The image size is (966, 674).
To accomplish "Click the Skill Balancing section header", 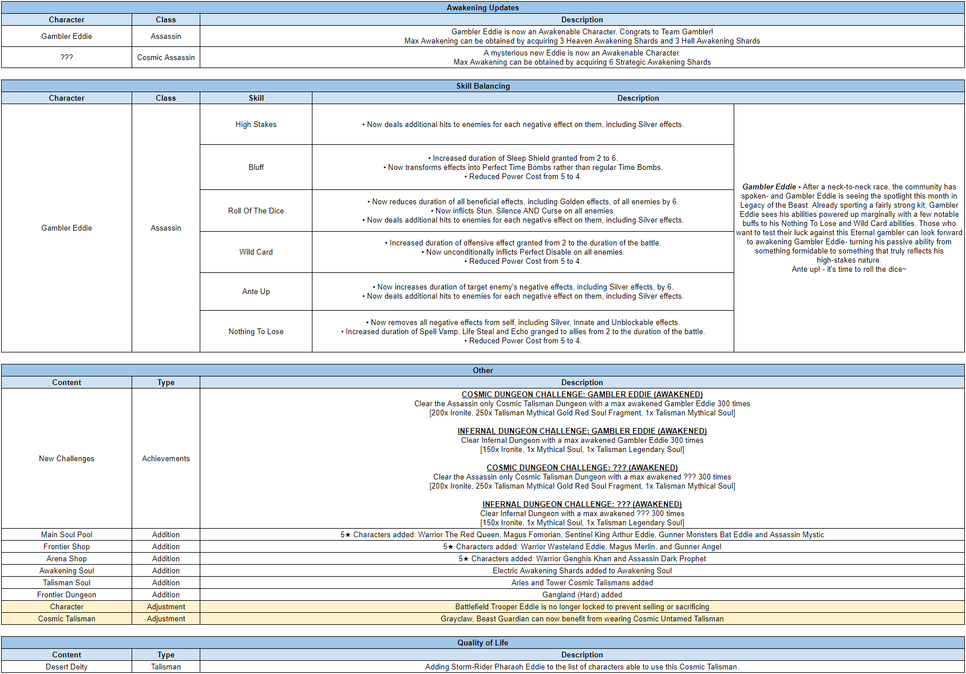I will click(x=482, y=86).
